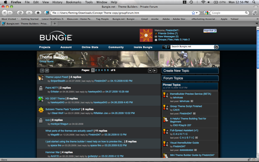Click Create New Topic button
Screen dimensions: 259x162
(190, 71)
